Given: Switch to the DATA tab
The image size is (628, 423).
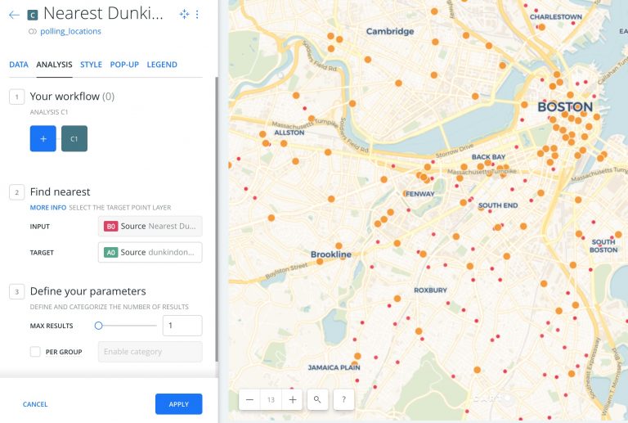Looking at the screenshot, I should [x=19, y=65].
